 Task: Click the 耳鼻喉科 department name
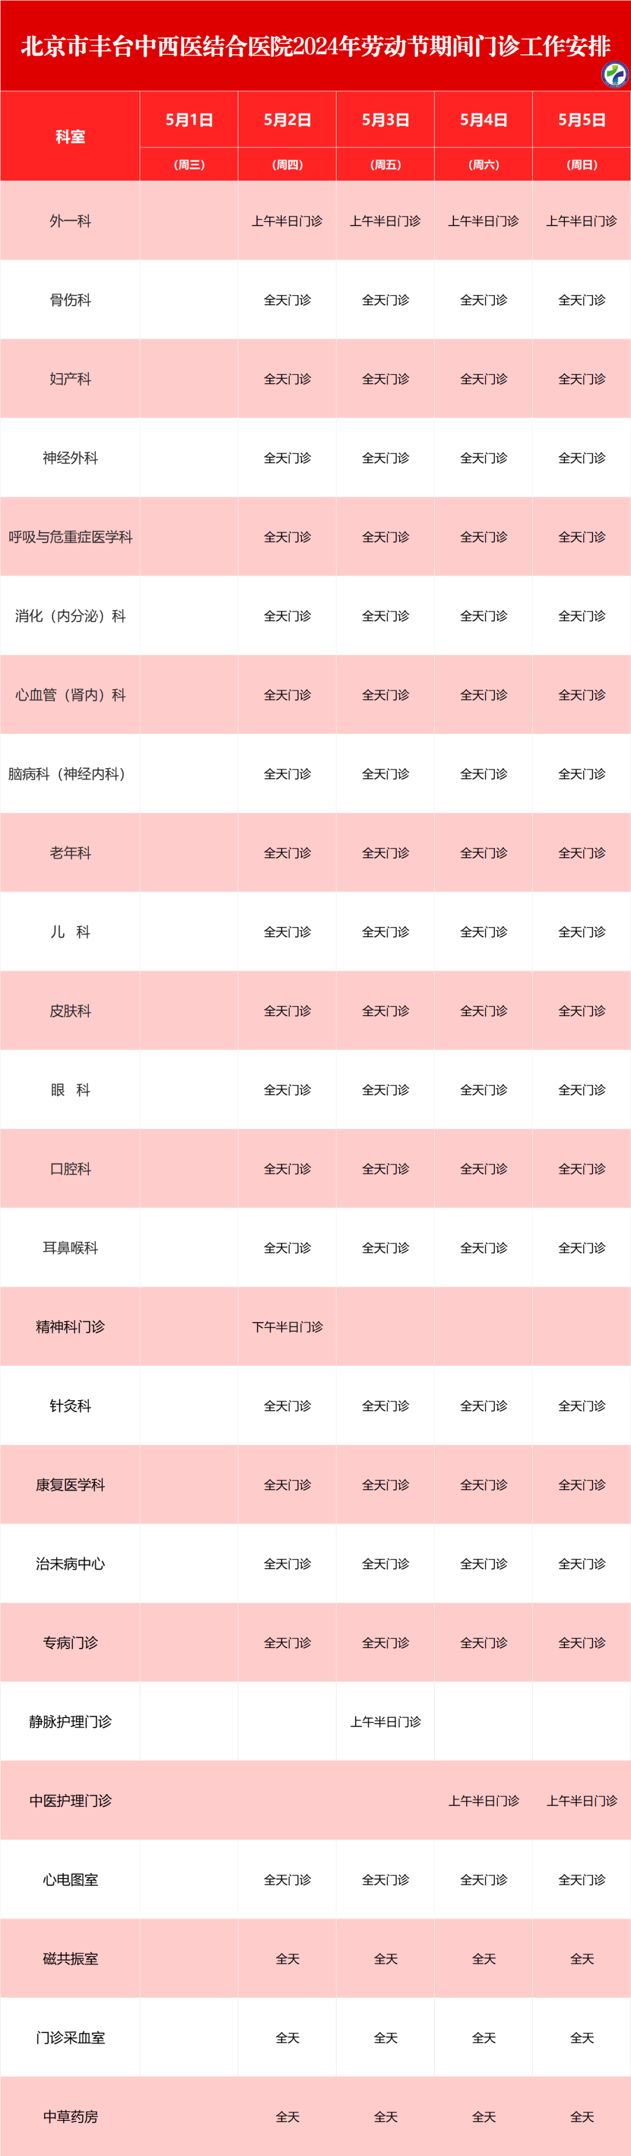tap(70, 1248)
